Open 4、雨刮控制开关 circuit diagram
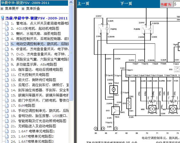Image resolution: width=180 pixels, height=143 pixels. (40, 39)
